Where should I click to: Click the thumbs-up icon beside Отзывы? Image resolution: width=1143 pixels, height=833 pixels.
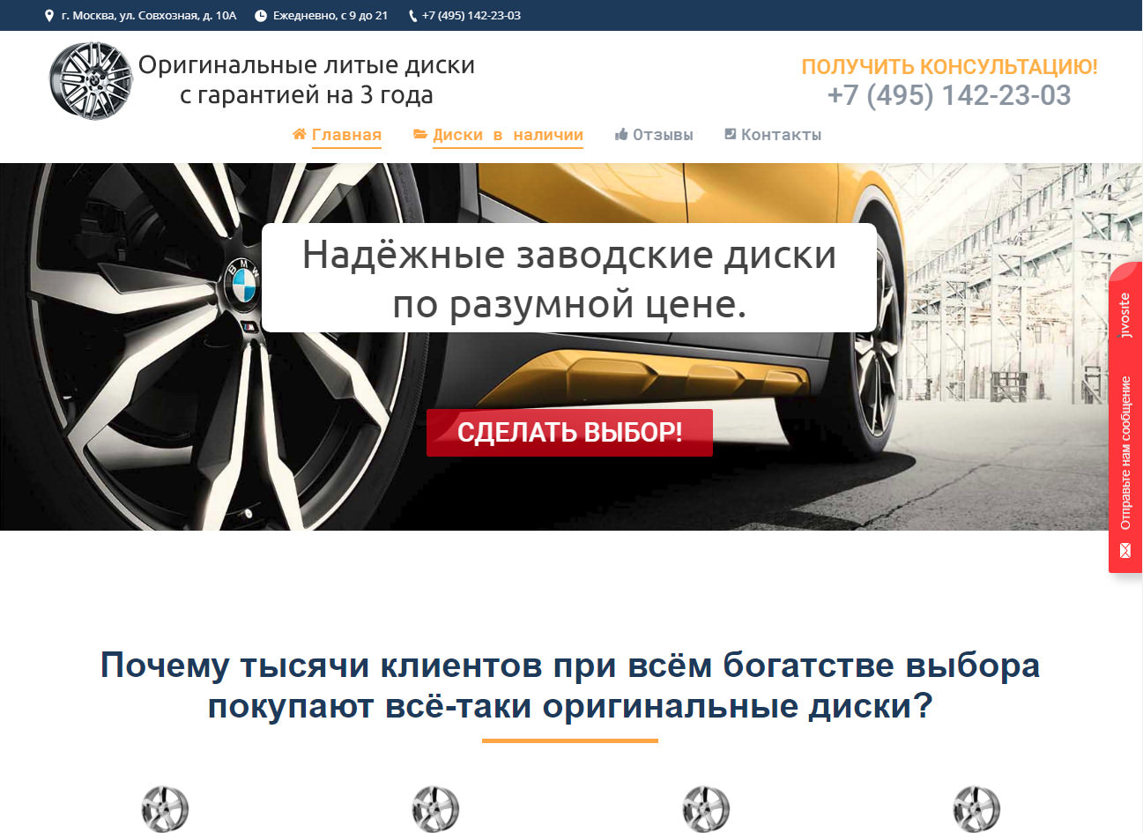(x=621, y=134)
